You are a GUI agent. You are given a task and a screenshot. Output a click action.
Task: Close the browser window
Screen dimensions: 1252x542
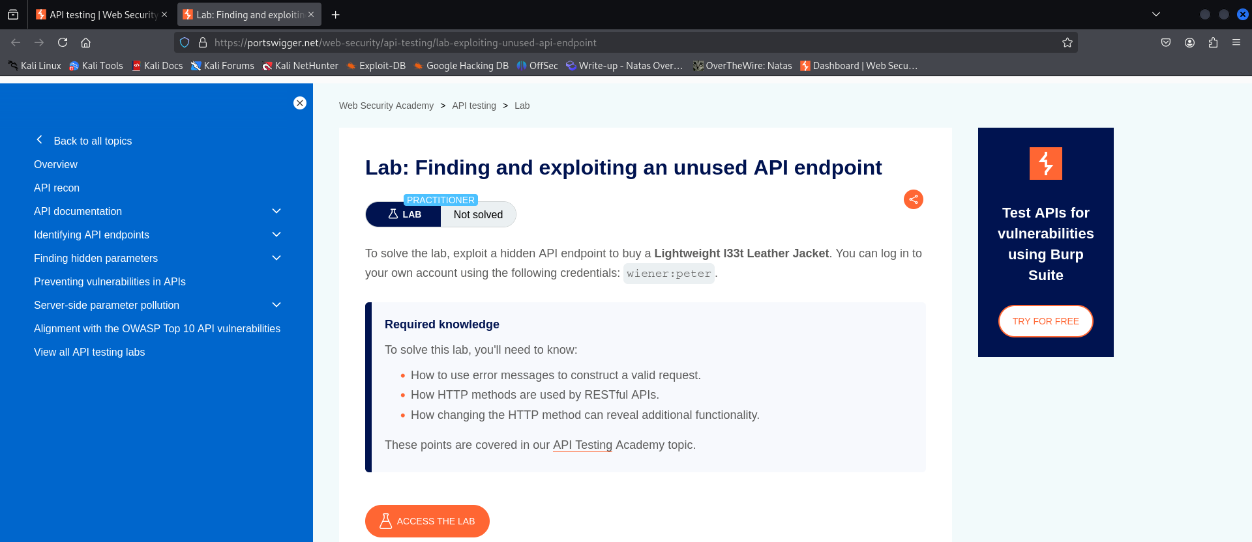pyautogui.click(x=1243, y=14)
